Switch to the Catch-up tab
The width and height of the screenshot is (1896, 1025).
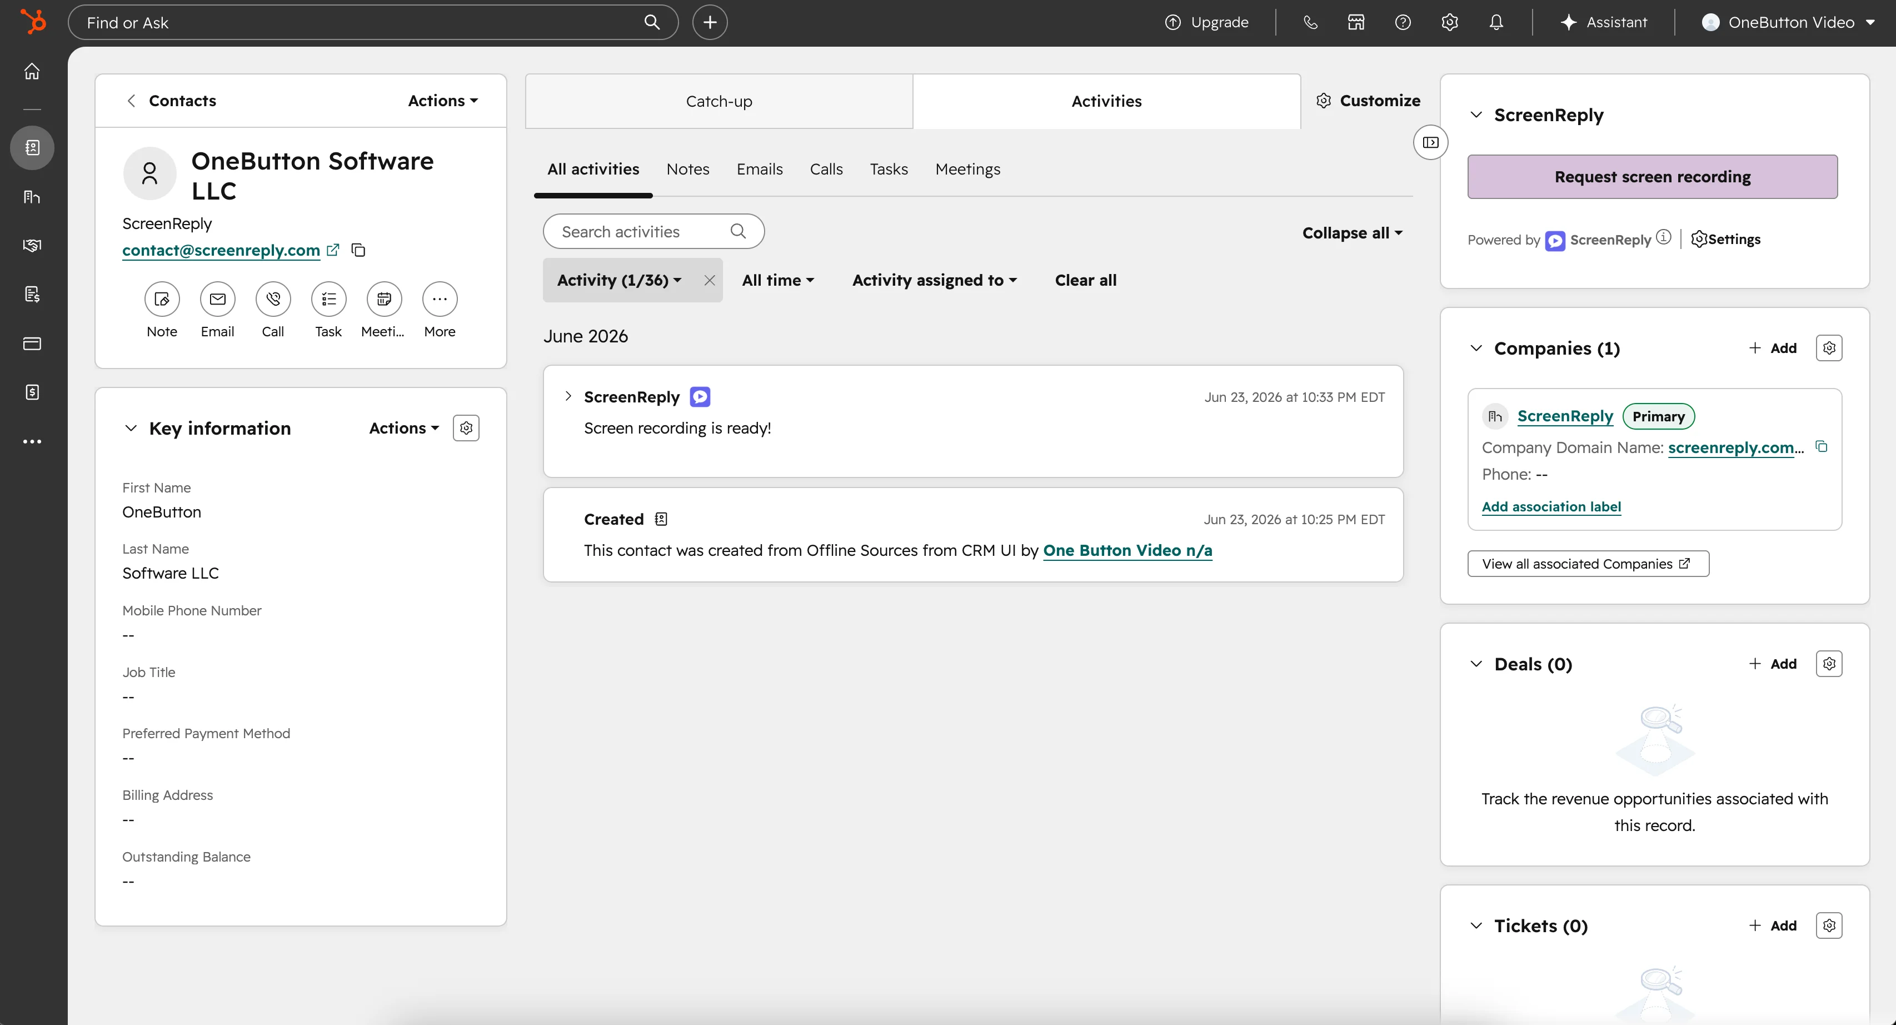(719, 101)
